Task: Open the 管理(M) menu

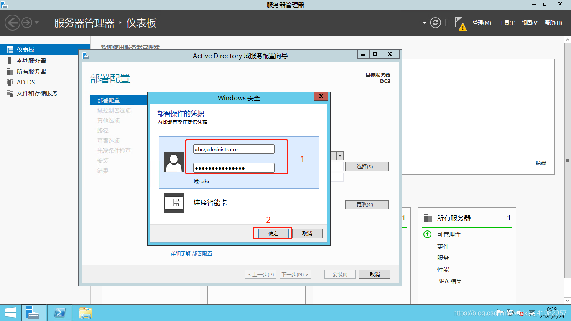Action: pos(482,23)
